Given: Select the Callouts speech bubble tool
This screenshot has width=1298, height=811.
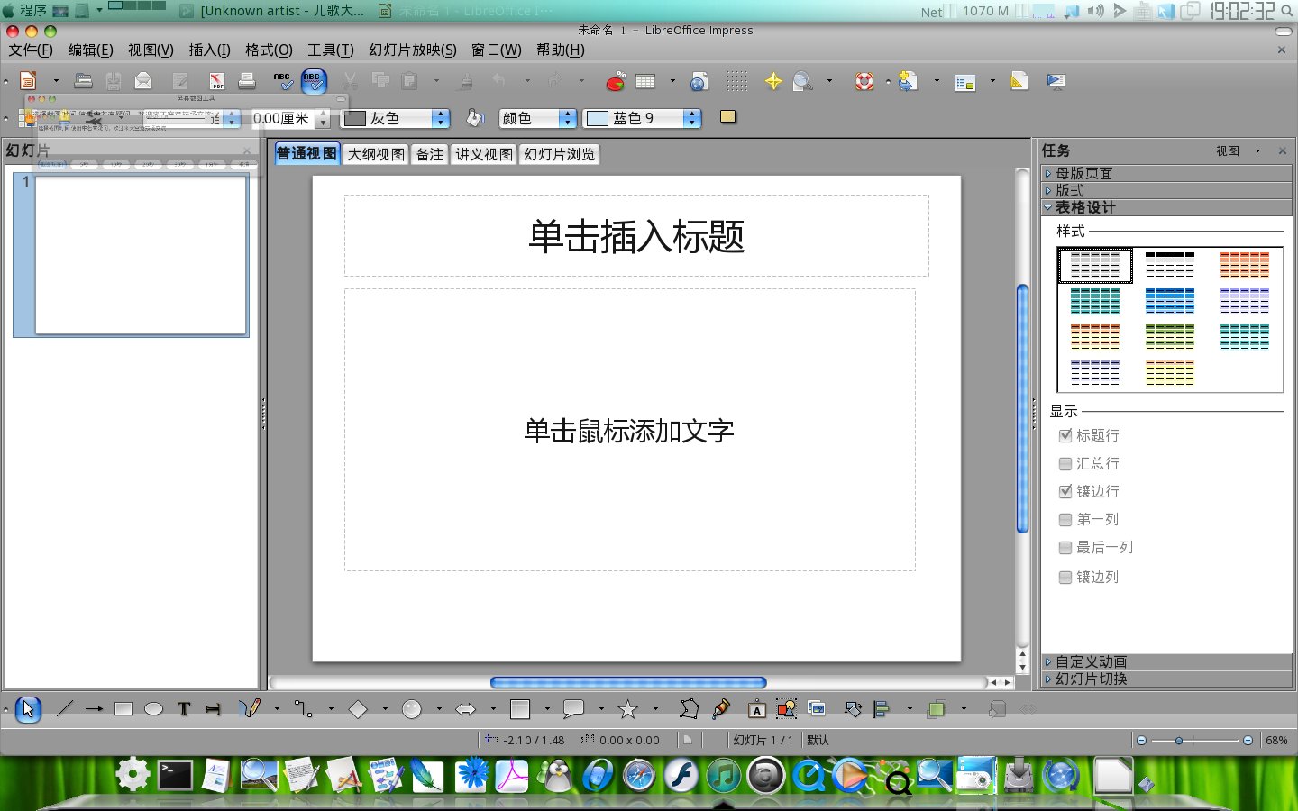Looking at the screenshot, I should 573,709.
